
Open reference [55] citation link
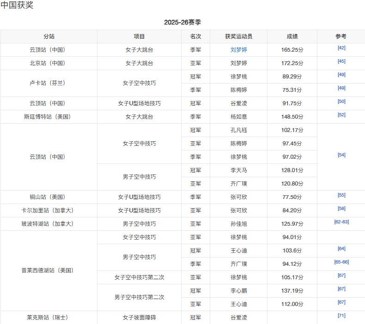point(341,195)
